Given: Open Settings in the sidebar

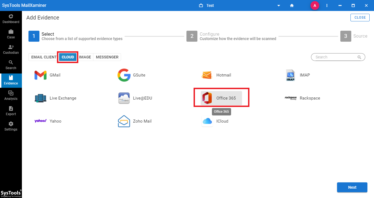Looking at the screenshot, I should [x=11, y=126].
